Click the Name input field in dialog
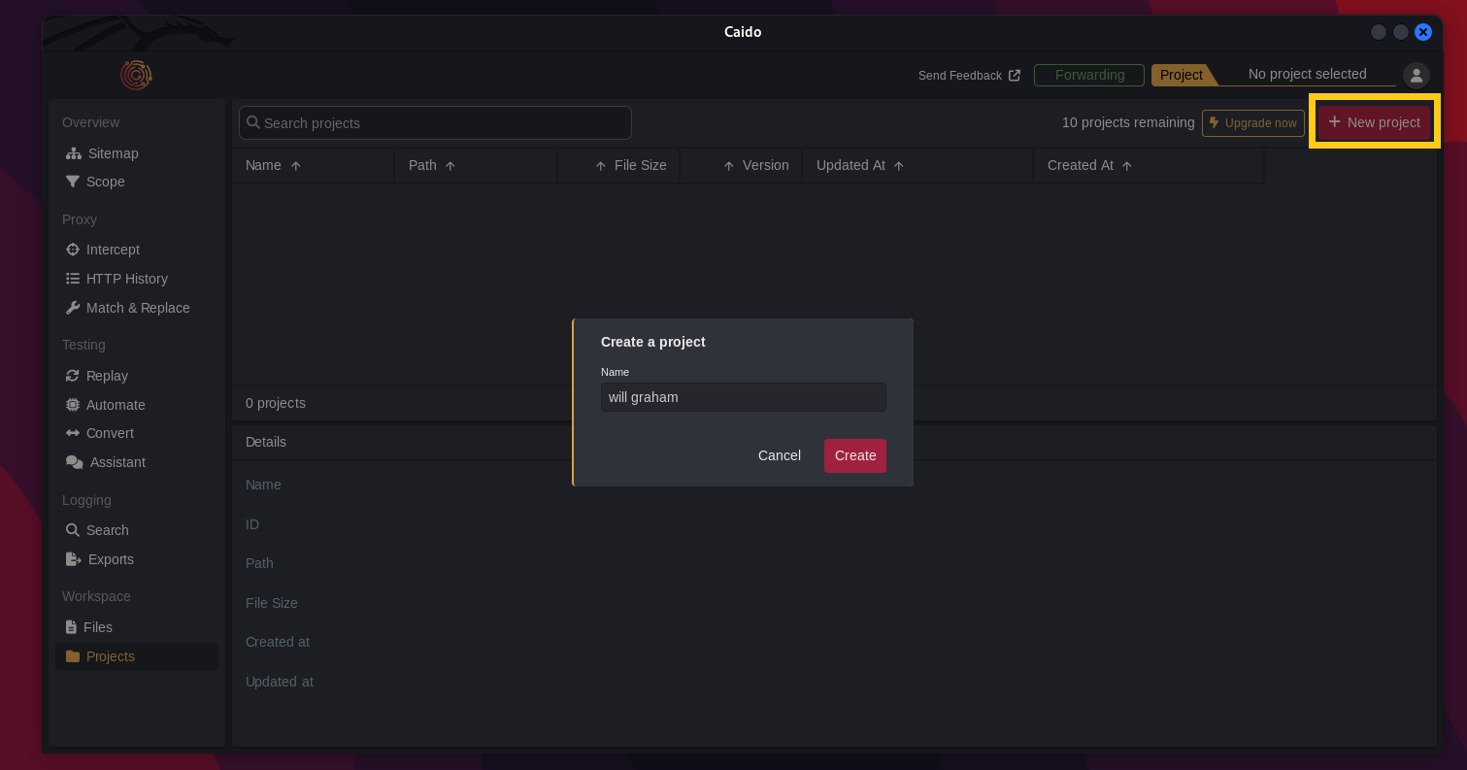 pyautogui.click(x=744, y=397)
